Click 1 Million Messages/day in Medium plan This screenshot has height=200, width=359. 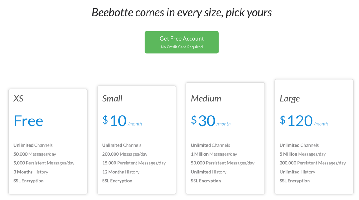(x=214, y=154)
